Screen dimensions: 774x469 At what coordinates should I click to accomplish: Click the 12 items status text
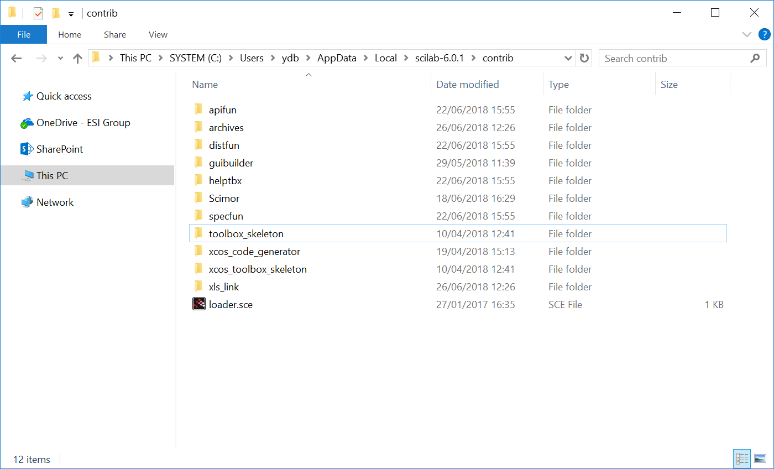pos(32,460)
